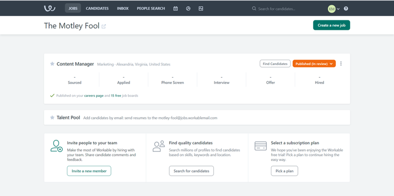Click the subscription plan credit card icon
The image size is (394, 196).
point(261,146)
